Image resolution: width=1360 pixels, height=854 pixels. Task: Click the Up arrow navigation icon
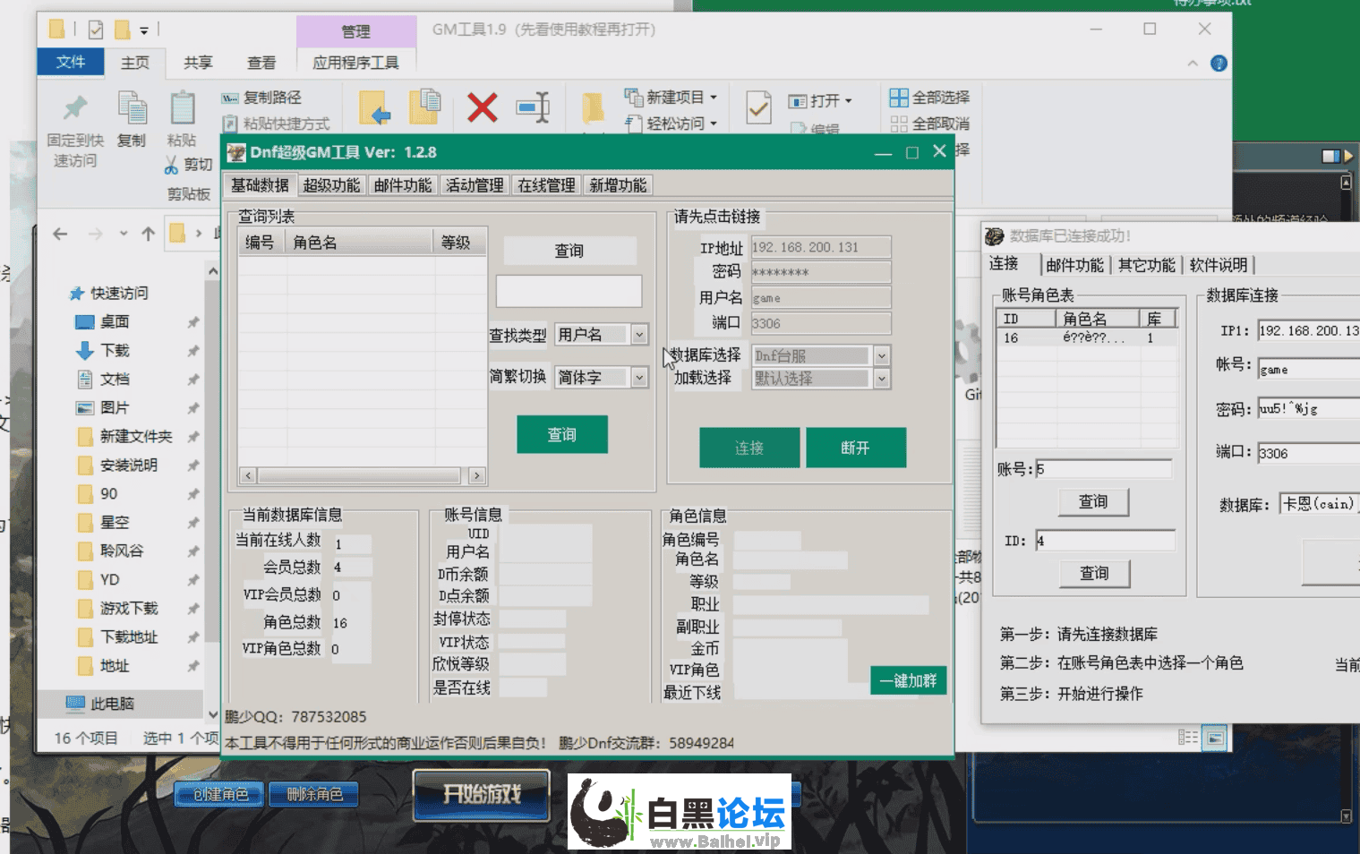click(149, 235)
